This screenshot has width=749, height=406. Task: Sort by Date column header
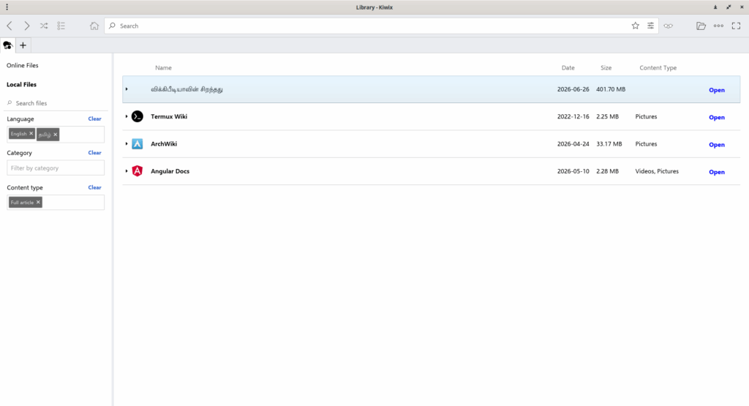568,68
